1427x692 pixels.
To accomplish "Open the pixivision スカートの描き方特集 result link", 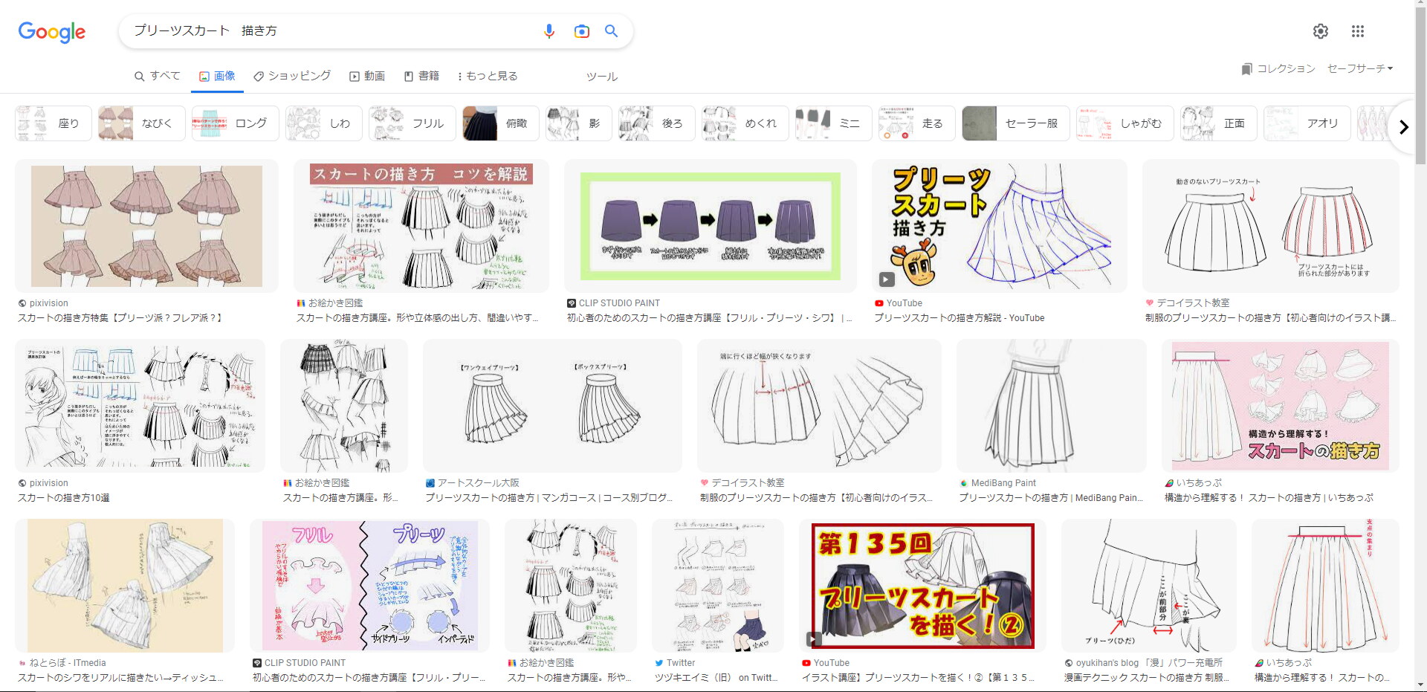I will [120, 318].
